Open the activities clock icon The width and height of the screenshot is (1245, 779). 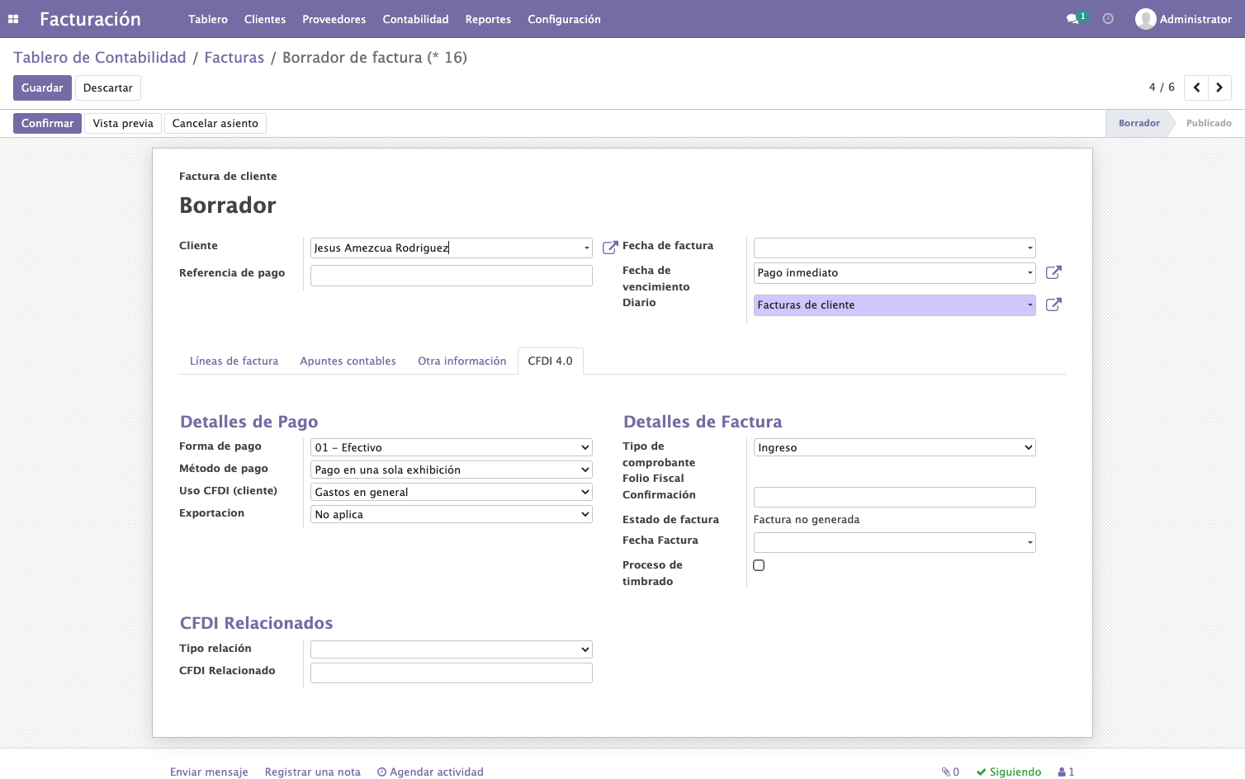[x=1108, y=19]
